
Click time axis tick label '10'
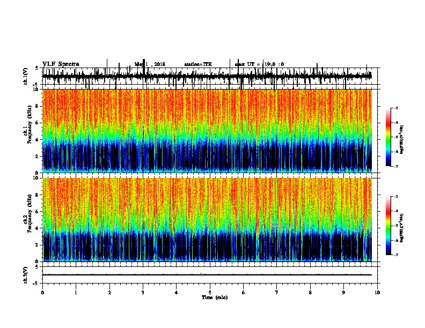pyautogui.click(x=377, y=293)
